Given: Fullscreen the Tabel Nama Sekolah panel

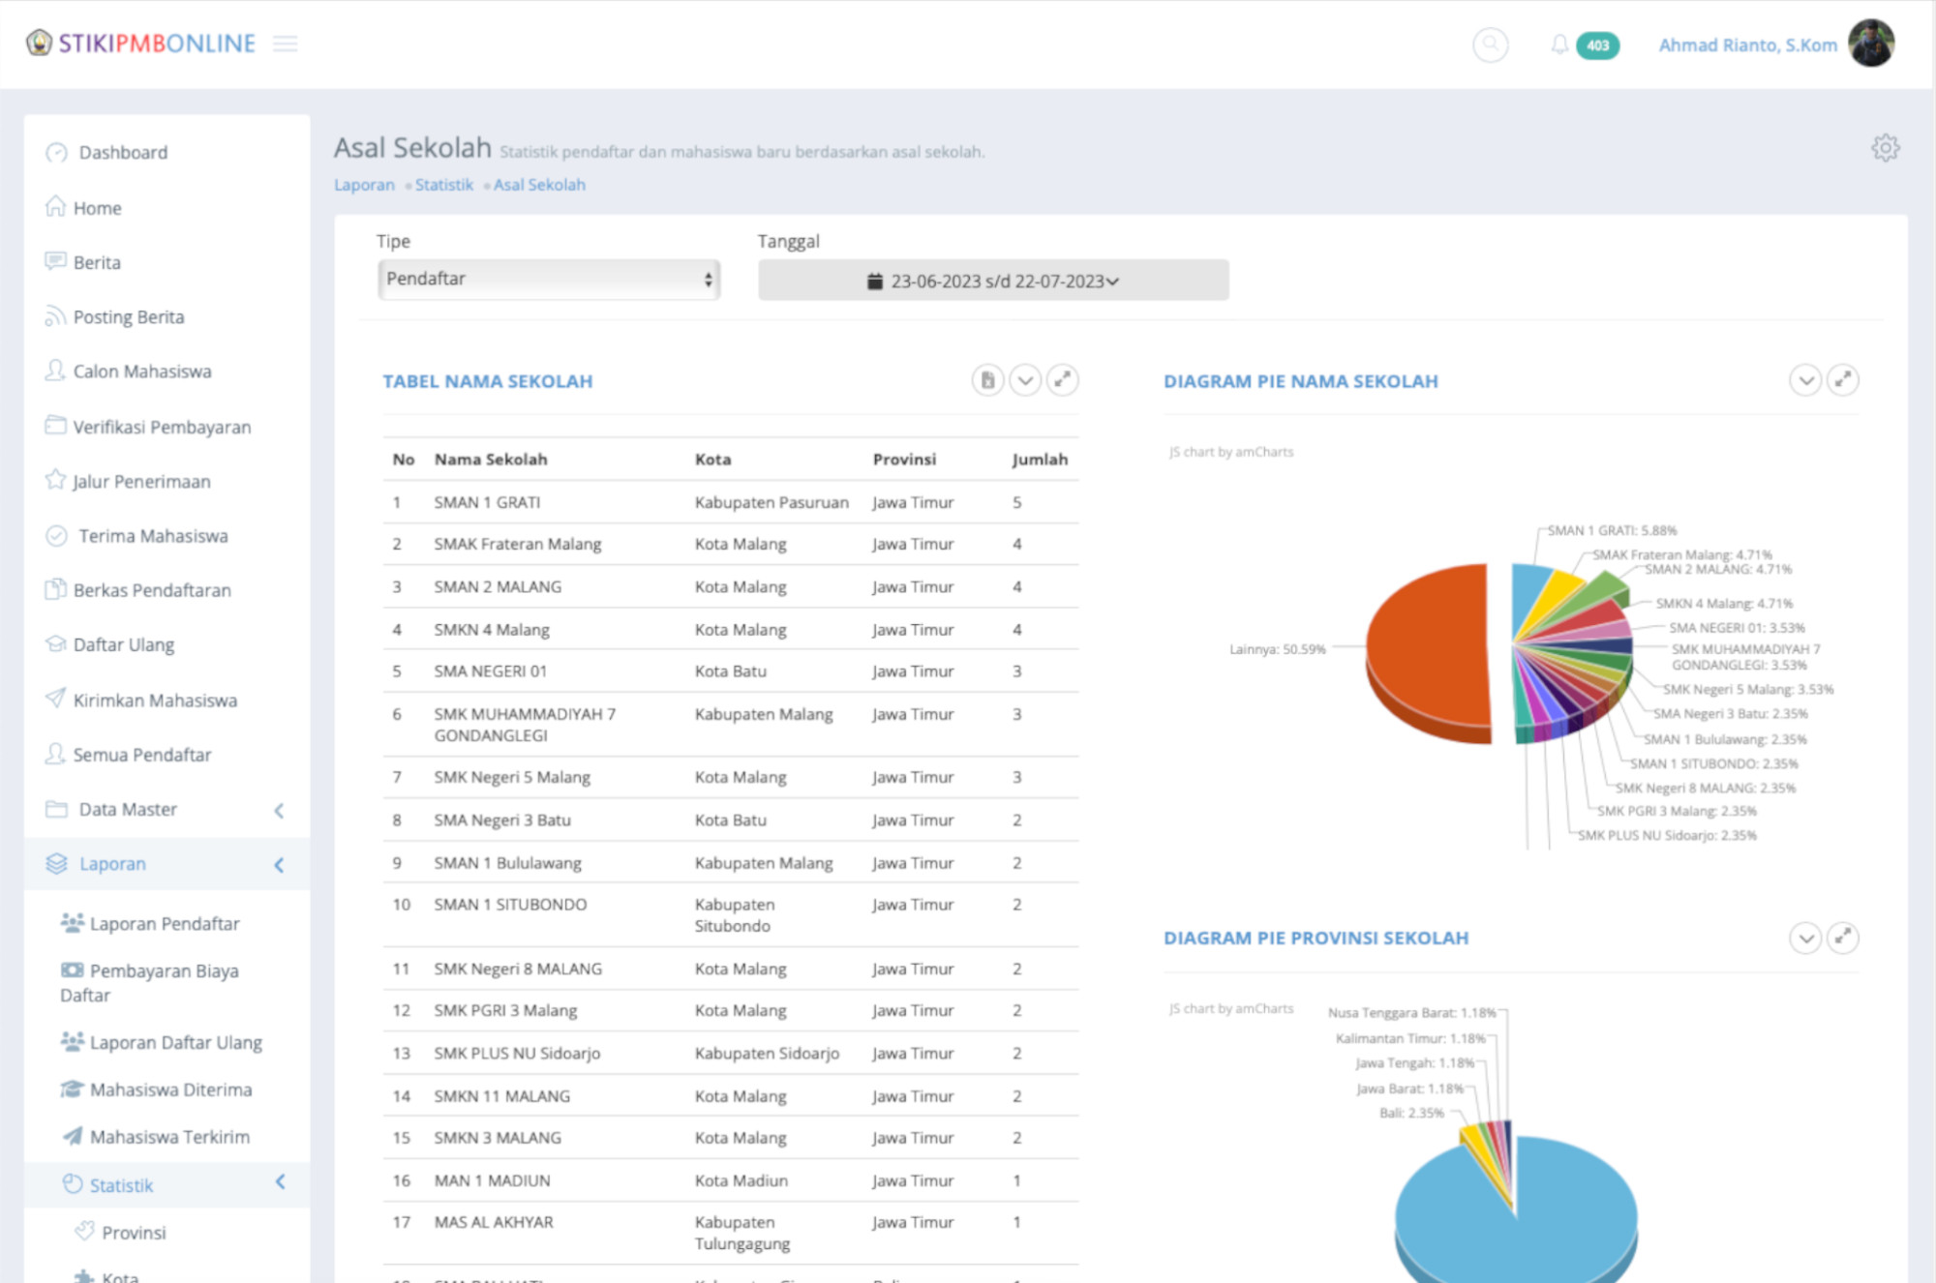Looking at the screenshot, I should (x=1063, y=380).
